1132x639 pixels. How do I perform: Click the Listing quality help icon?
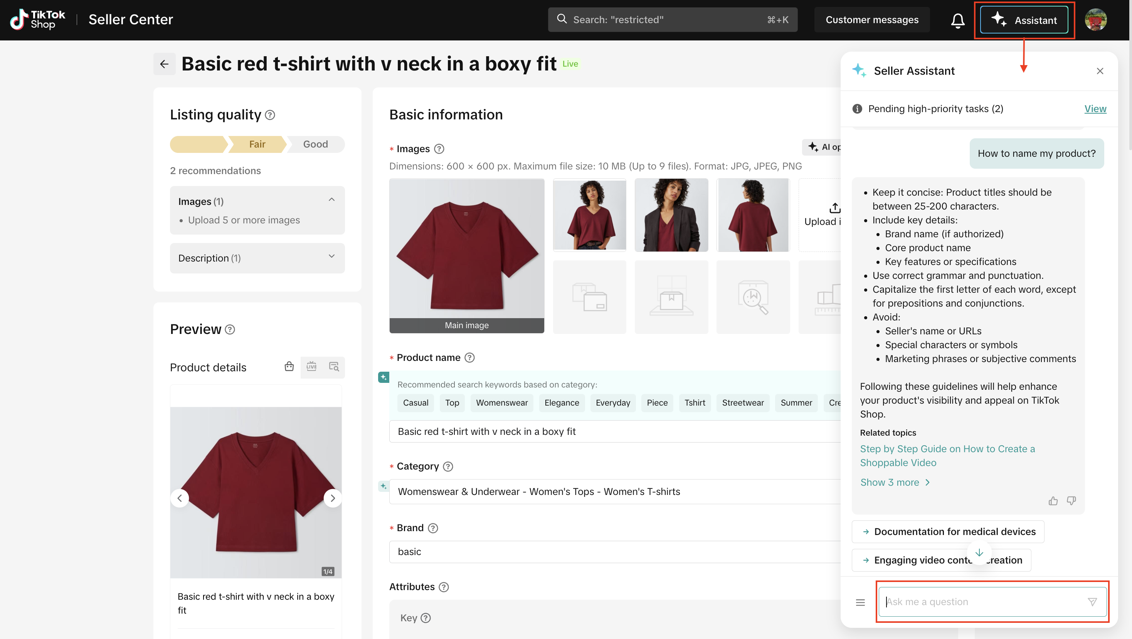pos(270,115)
